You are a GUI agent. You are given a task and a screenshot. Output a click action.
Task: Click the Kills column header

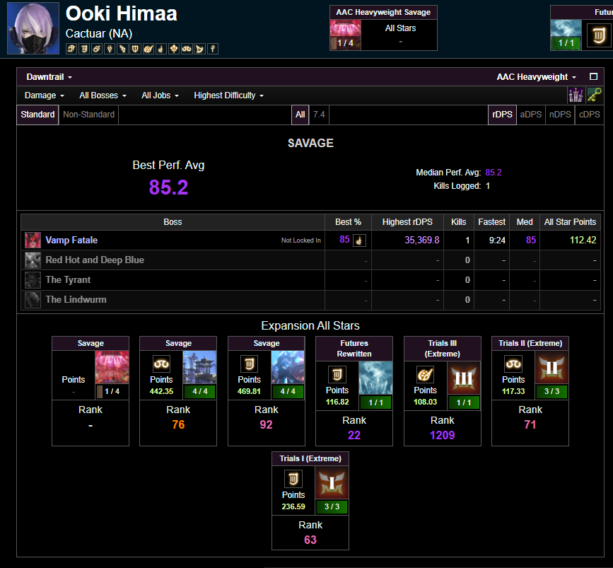(459, 222)
